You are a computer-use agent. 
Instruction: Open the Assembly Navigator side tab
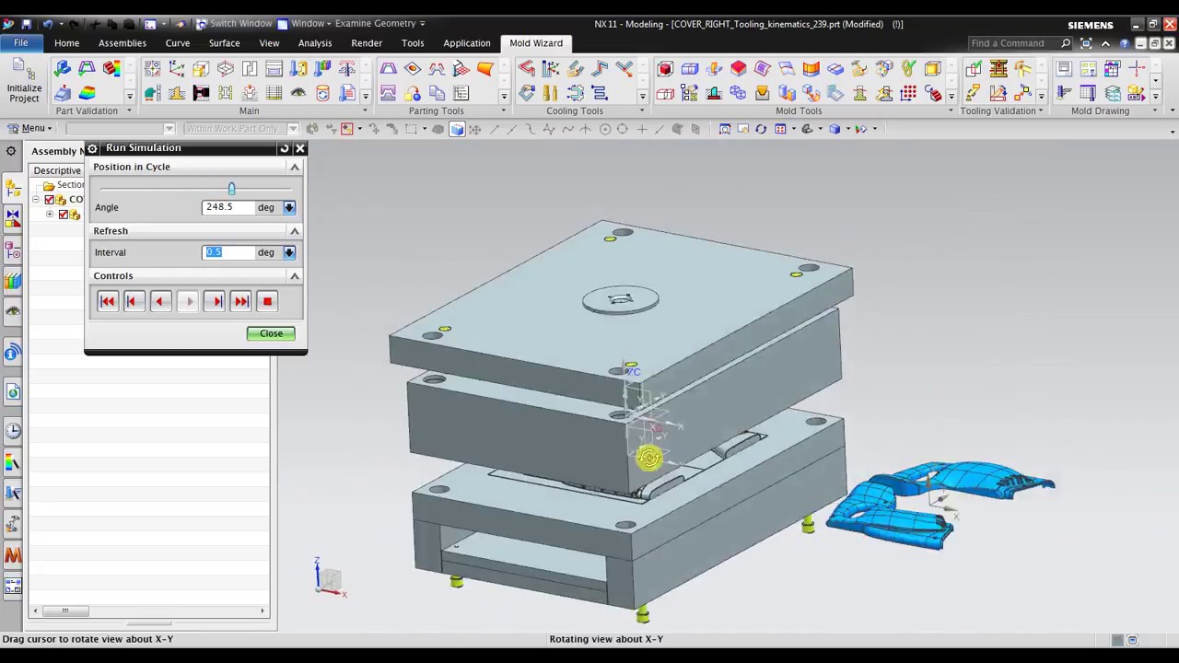13,190
